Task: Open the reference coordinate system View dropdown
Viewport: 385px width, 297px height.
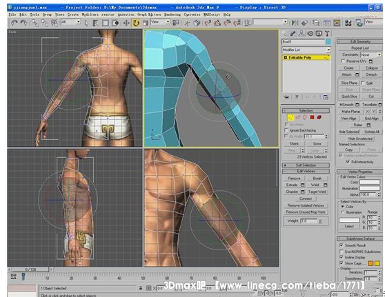Action: click(160, 22)
